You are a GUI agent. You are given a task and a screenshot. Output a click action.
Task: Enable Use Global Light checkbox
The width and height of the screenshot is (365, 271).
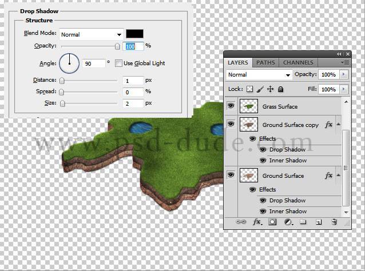click(118, 63)
